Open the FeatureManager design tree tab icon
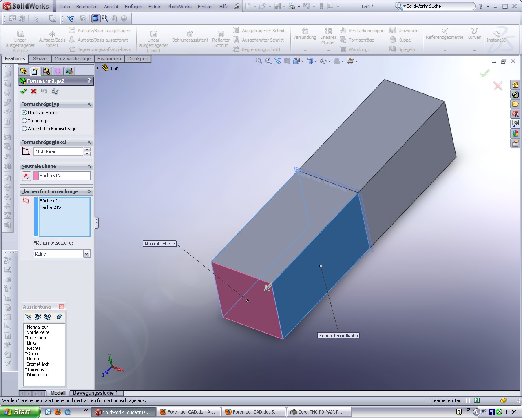 (24, 71)
